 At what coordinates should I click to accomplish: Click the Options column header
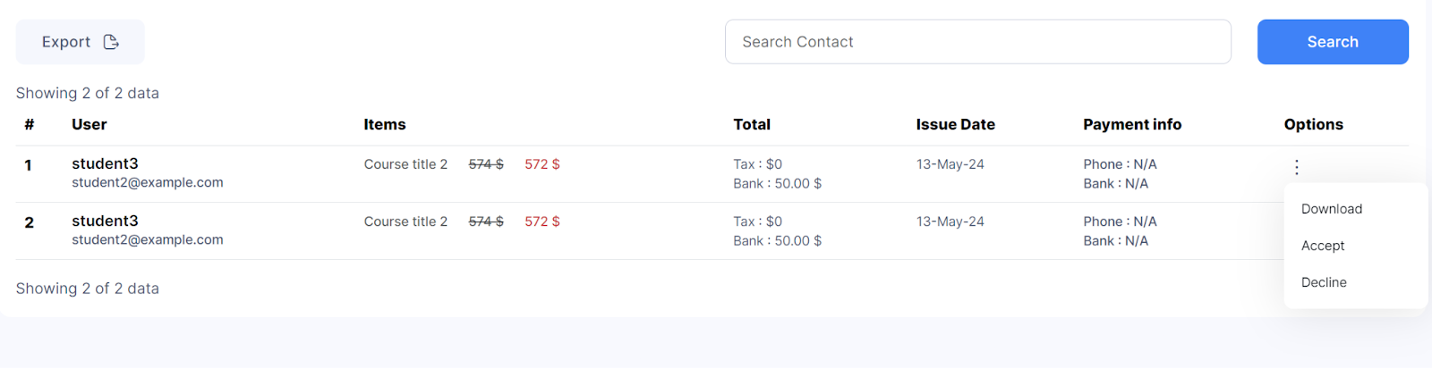[1313, 124]
